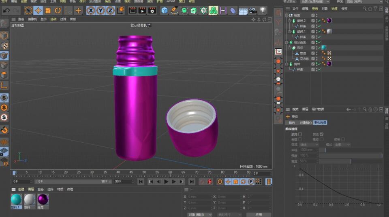The width and height of the screenshot is (389, 217).
Task: Add a Camera object
Action: point(252,11)
